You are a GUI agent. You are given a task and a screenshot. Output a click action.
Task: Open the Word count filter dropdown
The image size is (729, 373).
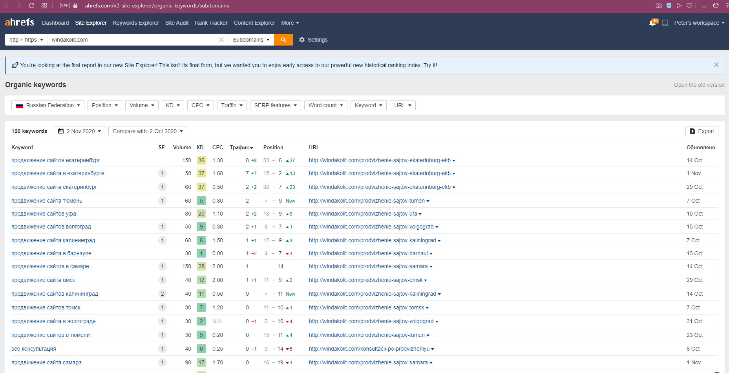[x=326, y=105]
